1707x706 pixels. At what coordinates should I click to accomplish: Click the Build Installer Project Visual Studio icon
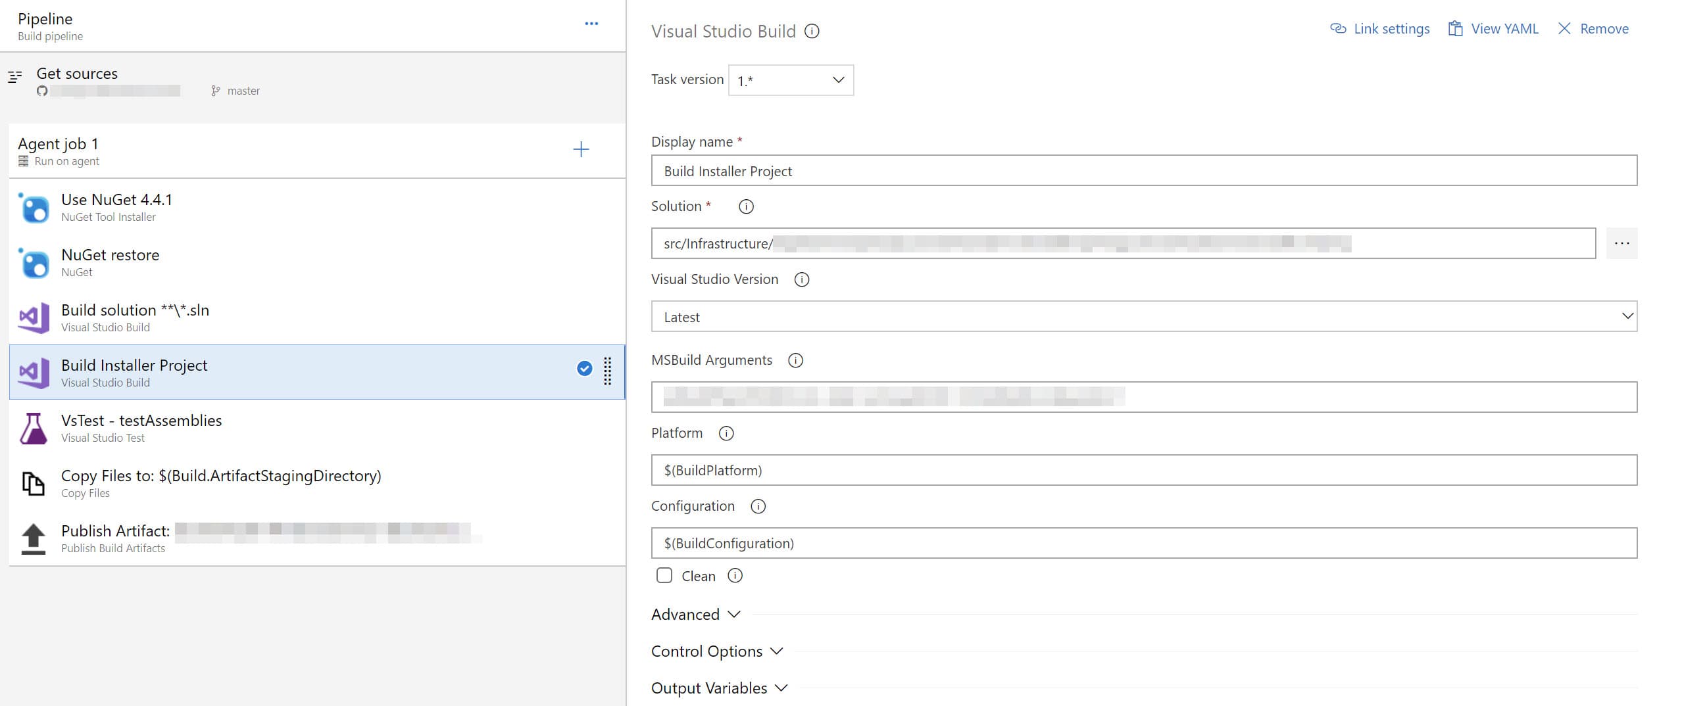pyautogui.click(x=34, y=373)
